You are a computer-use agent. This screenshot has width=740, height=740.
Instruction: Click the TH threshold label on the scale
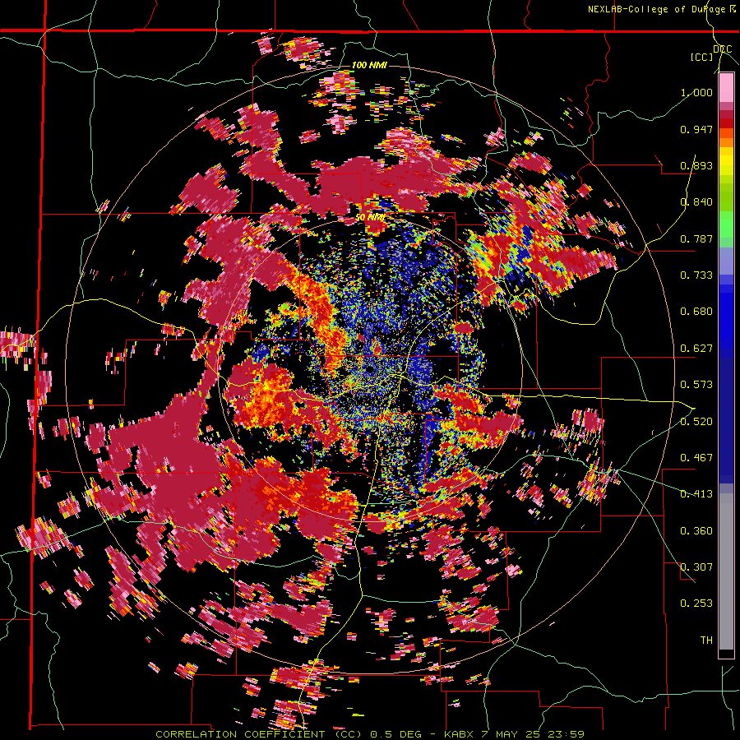(706, 641)
